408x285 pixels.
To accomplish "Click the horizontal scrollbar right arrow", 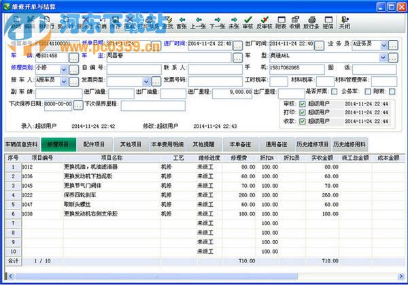I will (x=401, y=276).
